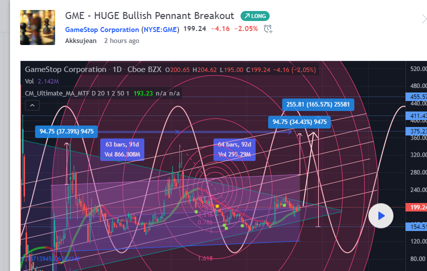Click the 411.4 price level tag on axis
The height and width of the screenshot is (271, 427).
pyautogui.click(x=416, y=116)
